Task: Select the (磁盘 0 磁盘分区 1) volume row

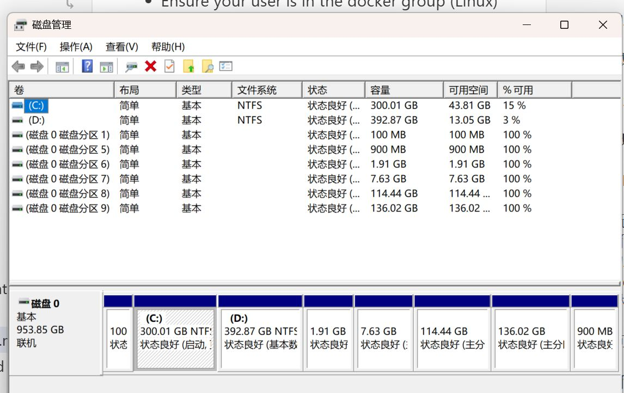Action: pos(68,135)
